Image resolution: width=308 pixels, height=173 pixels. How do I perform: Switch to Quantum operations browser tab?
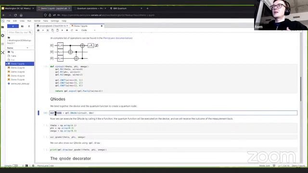click(x=90, y=9)
